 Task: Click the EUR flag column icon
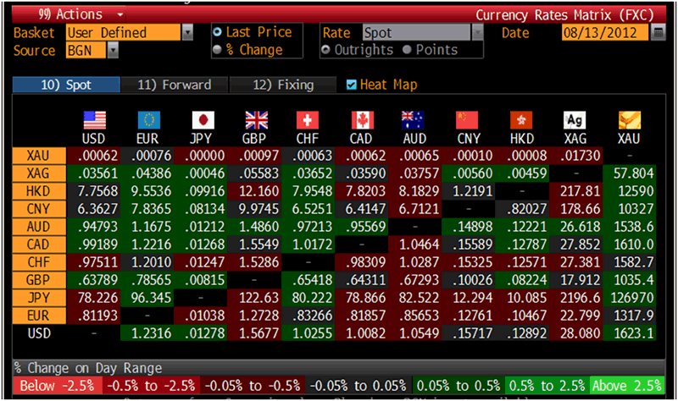(x=147, y=119)
